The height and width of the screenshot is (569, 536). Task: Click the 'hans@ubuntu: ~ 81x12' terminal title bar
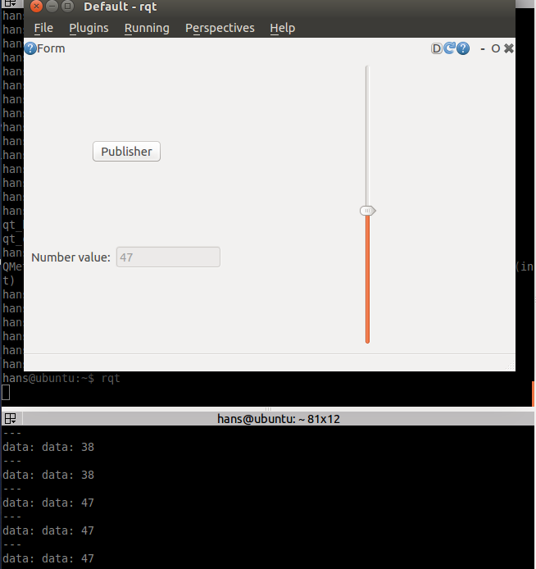279,419
